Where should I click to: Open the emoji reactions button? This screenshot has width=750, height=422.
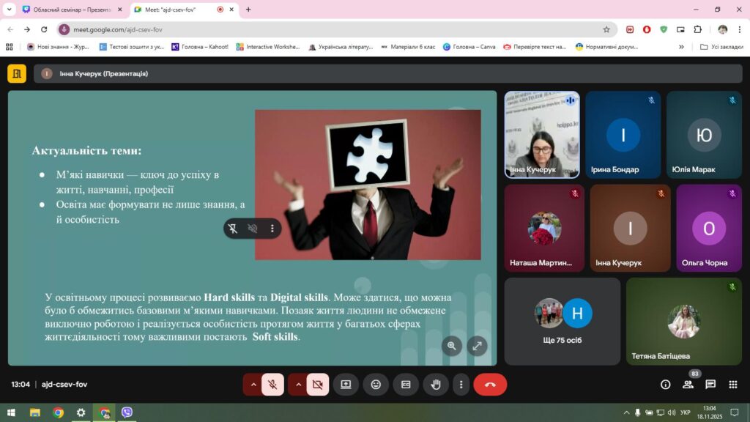(376, 384)
